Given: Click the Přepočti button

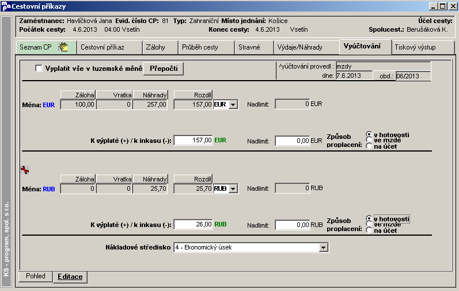Looking at the screenshot, I should 164,69.
